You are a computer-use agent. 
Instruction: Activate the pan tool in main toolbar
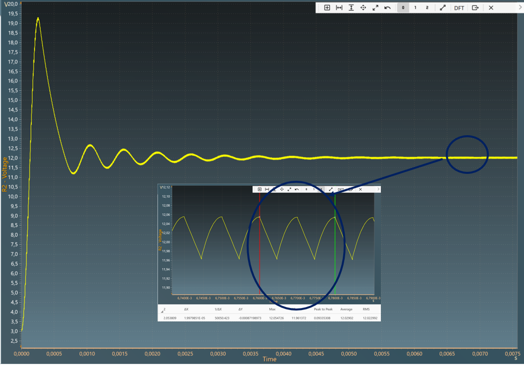(363, 8)
